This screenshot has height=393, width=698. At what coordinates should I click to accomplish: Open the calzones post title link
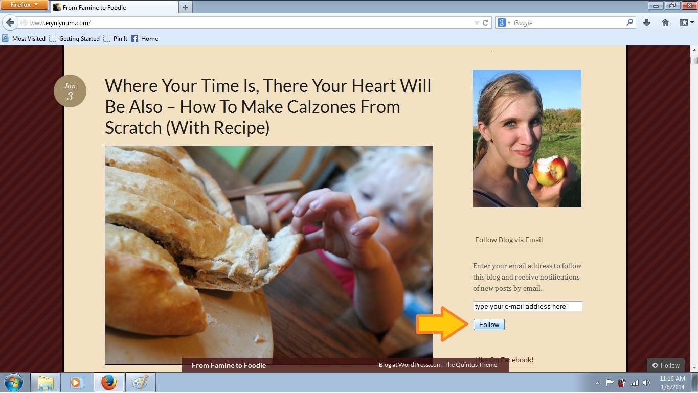coord(268,106)
